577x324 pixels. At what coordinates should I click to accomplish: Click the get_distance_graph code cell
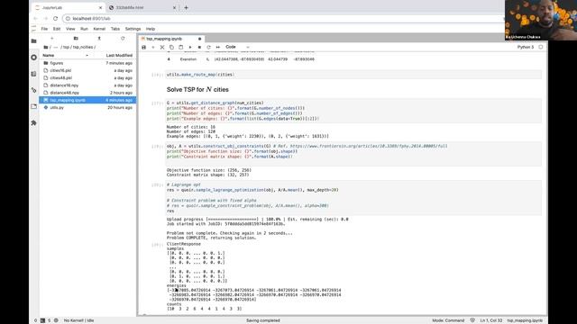(353, 111)
